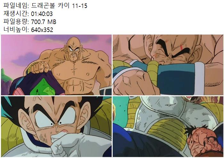224x158 pixels.
Task: Click the white gloved fist in the bottom-left thumbnail
Action: pyautogui.click(x=67, y=144)
